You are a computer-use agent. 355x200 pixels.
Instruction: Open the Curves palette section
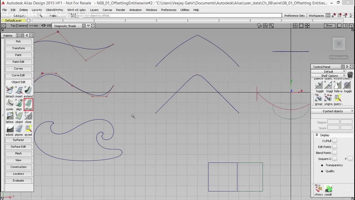click(x=18, y=68)
